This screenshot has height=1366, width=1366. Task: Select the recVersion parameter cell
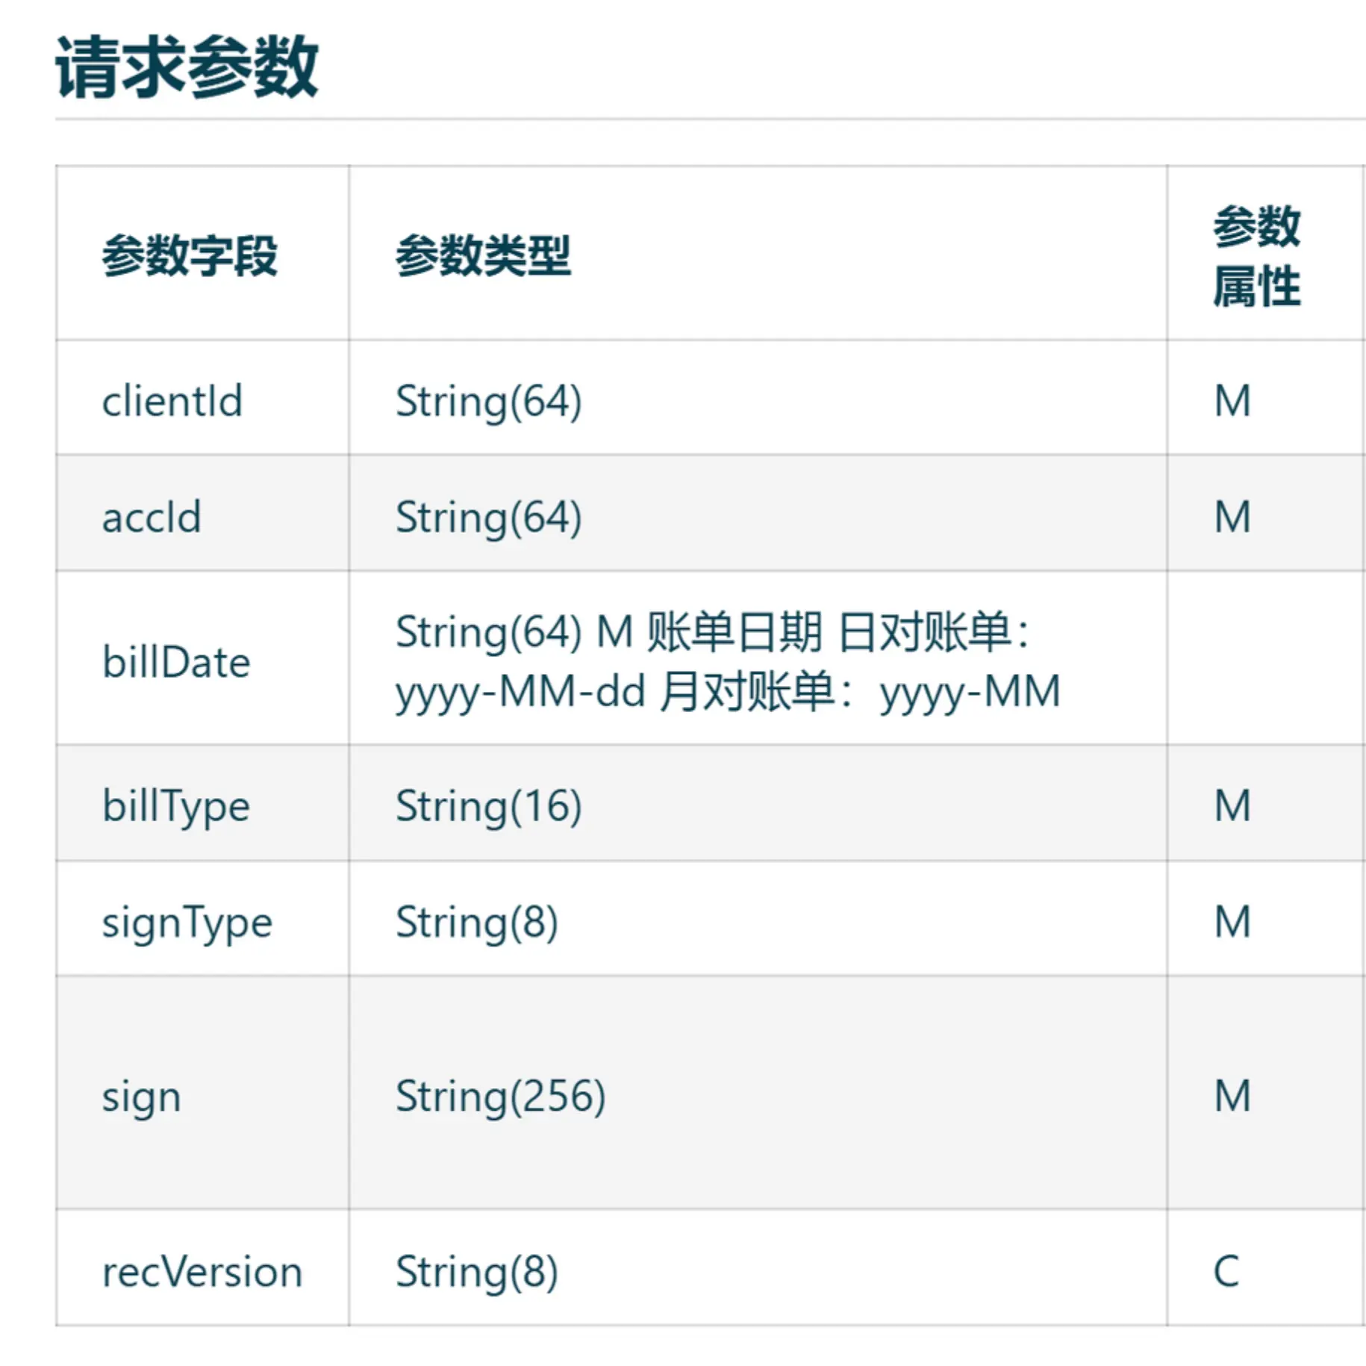click(202, 1272)
